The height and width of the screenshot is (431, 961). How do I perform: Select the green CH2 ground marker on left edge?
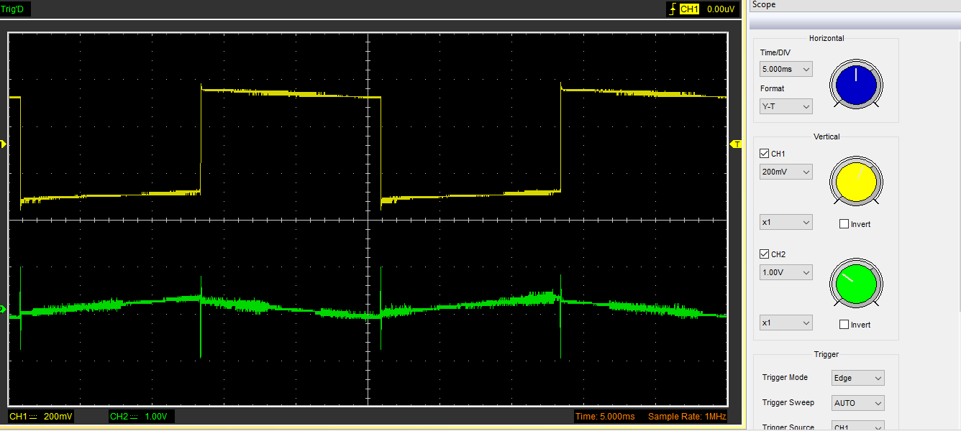point(4,310)
